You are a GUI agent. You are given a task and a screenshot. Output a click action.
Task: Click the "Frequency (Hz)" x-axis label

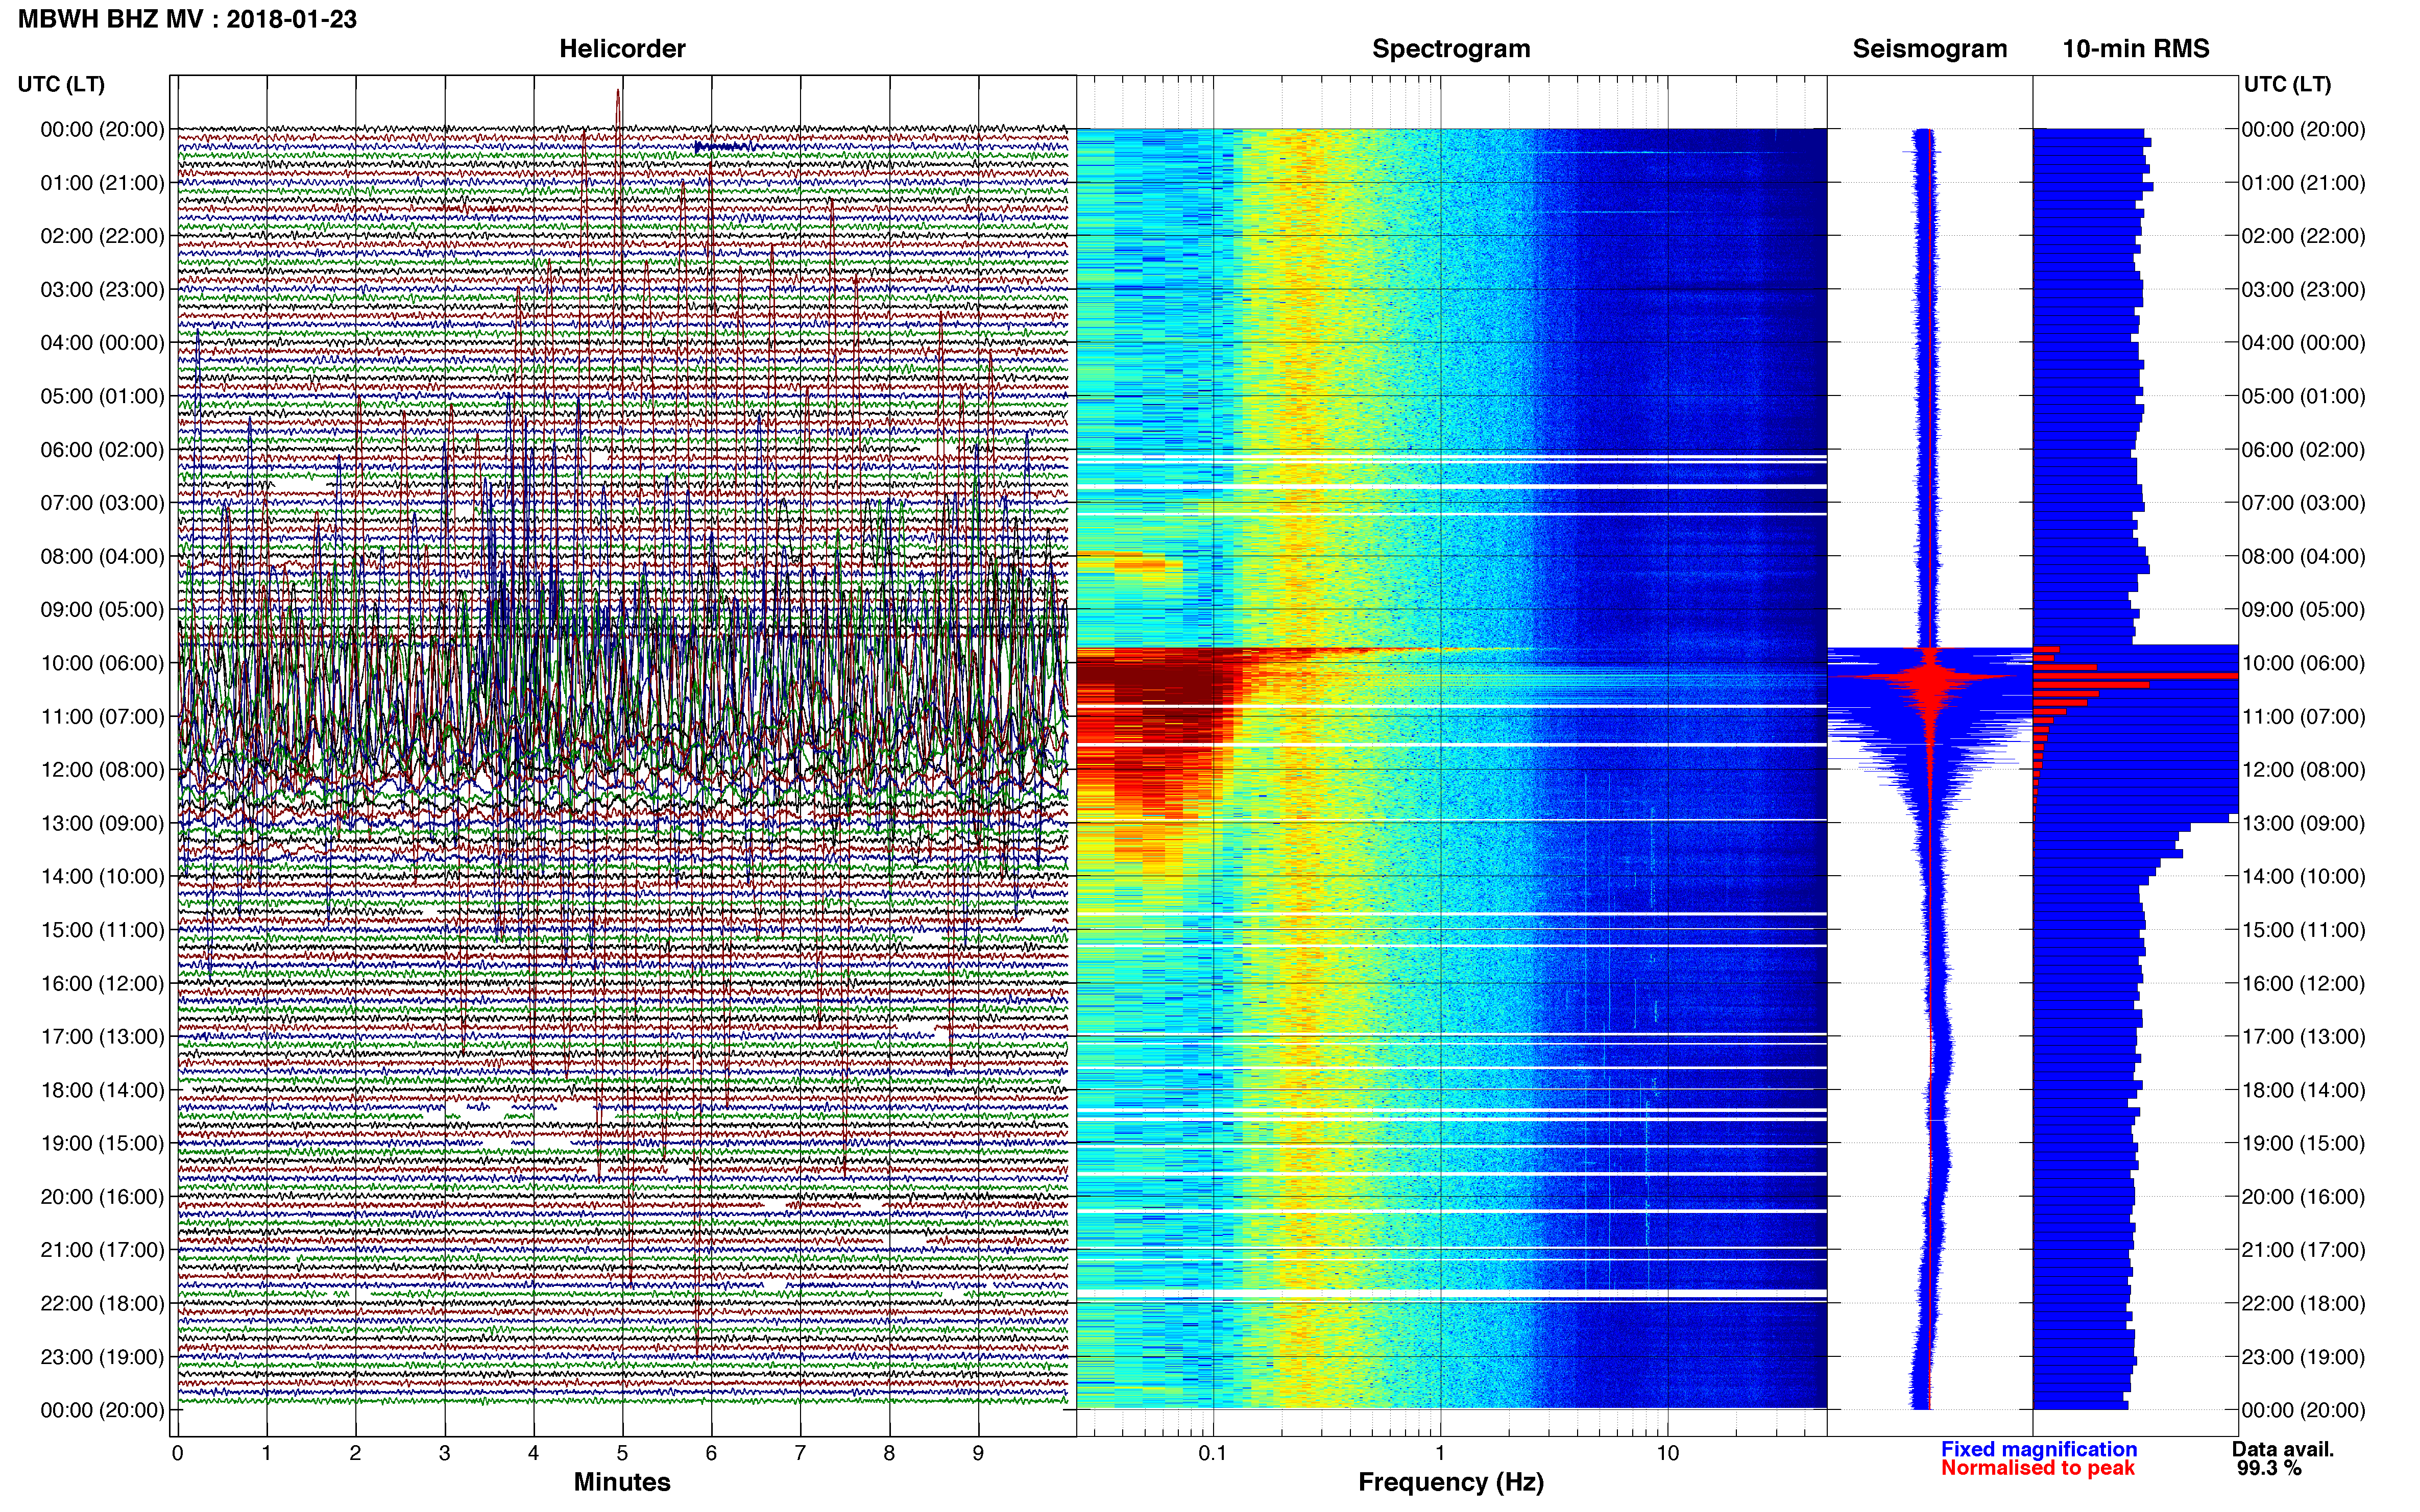[1450, 1482]
